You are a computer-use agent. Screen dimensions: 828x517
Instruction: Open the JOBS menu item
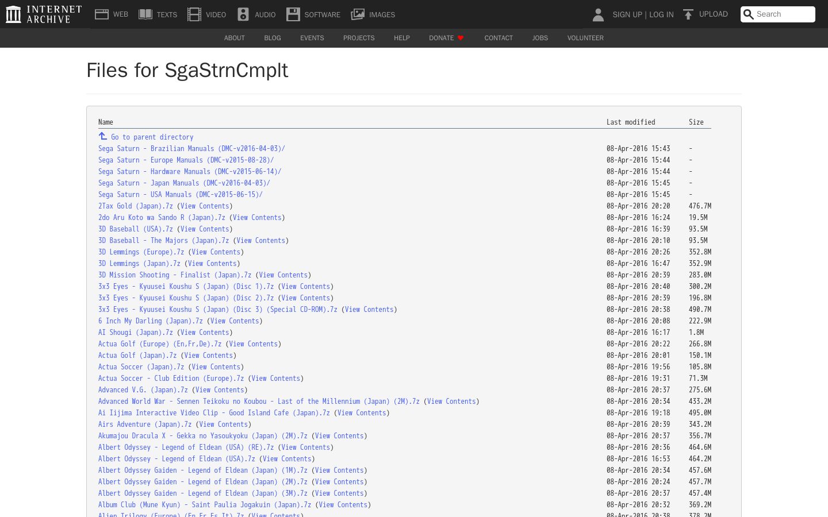(x=540, y=38)
